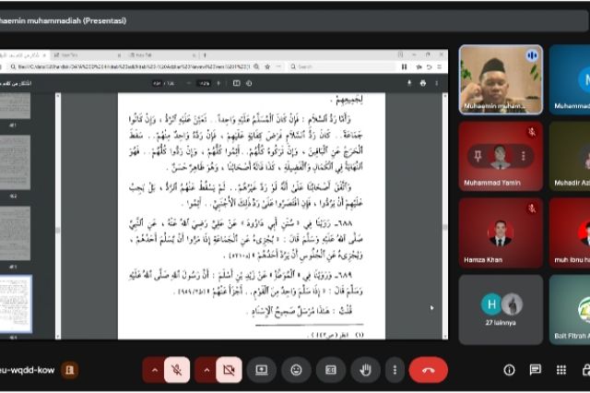
Task: Raise your hand in the meeting
Action: (x=365, y=370)
